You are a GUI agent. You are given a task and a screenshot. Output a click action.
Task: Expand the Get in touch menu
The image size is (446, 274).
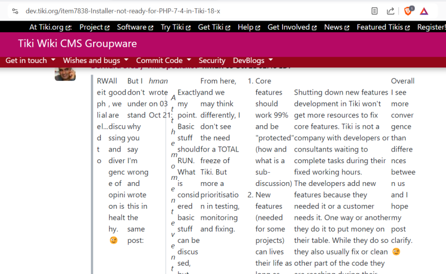click(30, 61)
